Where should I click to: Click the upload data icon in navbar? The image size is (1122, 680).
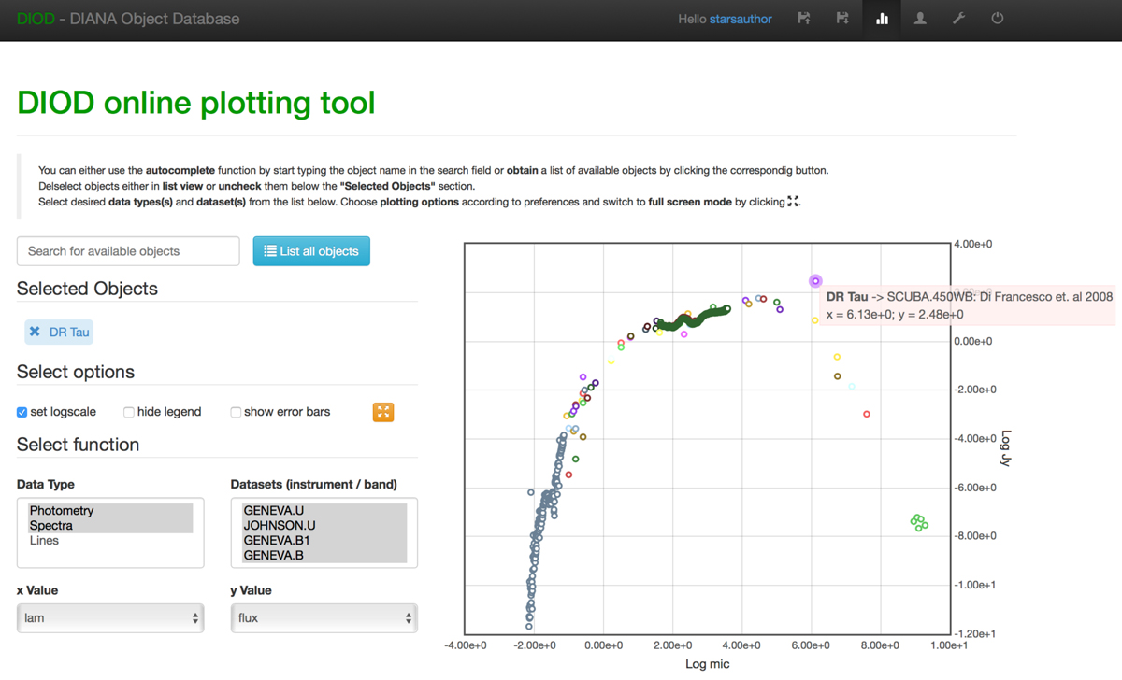pyautogui.click(x=804, y=19)
